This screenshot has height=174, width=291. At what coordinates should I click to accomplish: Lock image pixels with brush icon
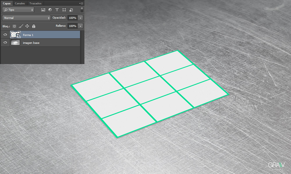click(21, 26)
